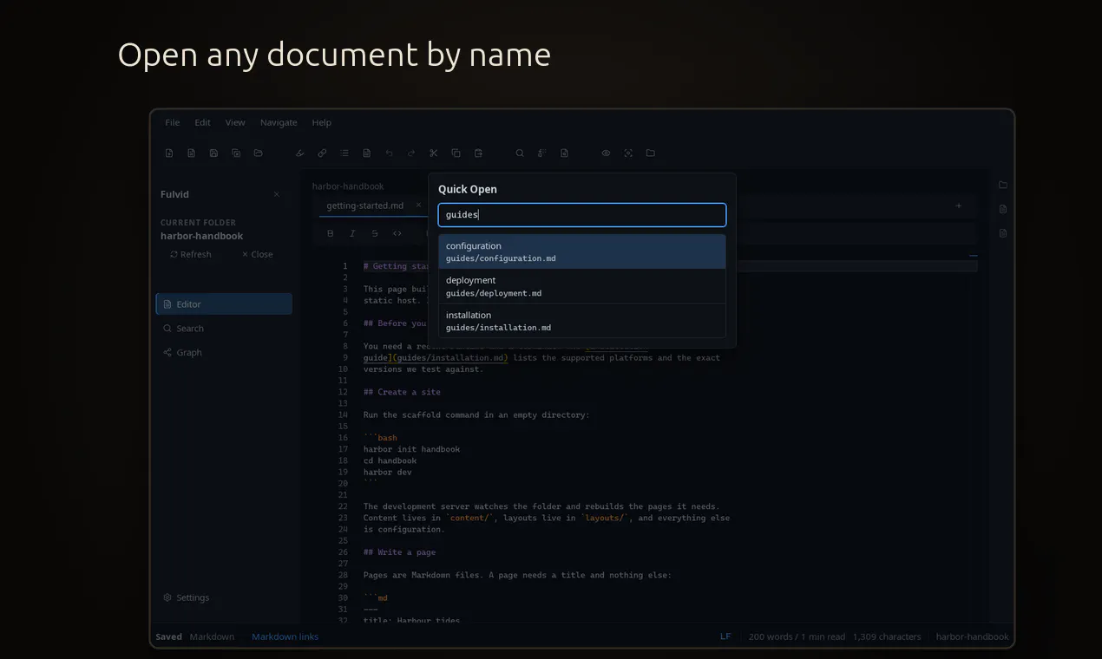Close the Fulvid sidebar panel
Image resolution: width=1102 pixels, height=659 pixels.
pos(277,194)
